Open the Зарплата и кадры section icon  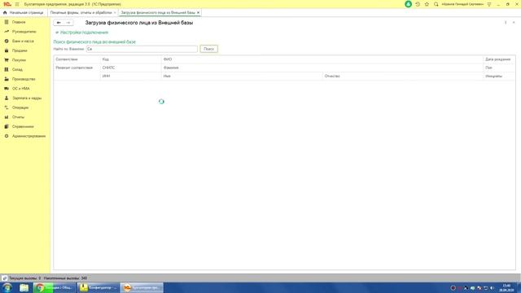click(7, 98)
